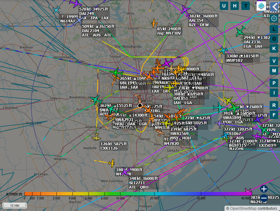Toggle aircraft trails with the T button

point(245,6)
